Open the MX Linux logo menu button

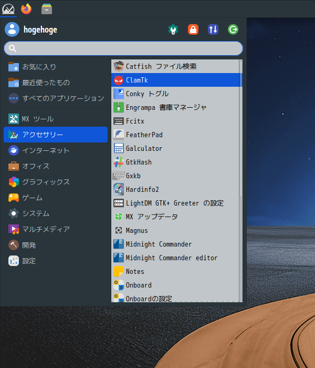pyautogui.click(x=8, y=9)
